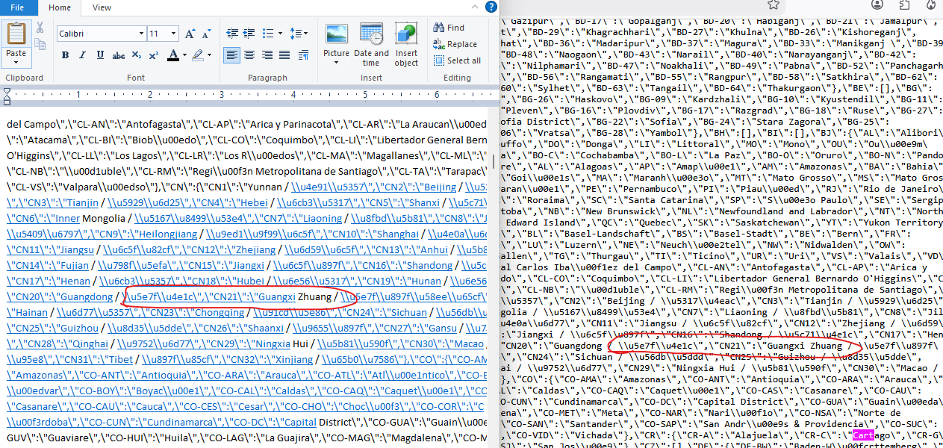
Task: Collapse the ribbon with the chevron arrow
Action: pyautogui.click(x=476, y=7)
